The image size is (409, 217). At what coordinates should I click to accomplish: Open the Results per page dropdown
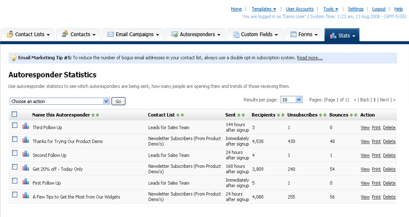291,99
